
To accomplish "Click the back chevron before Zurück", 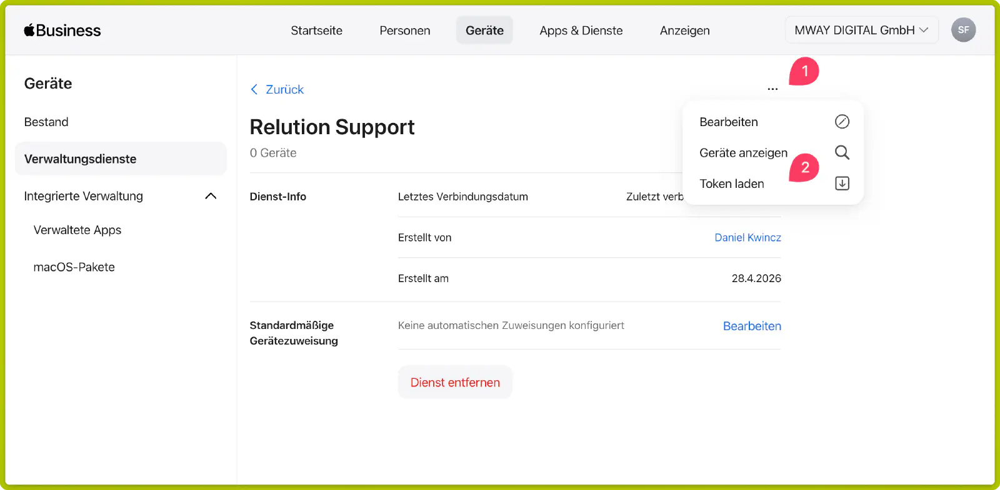I will (x=254, y=89).
